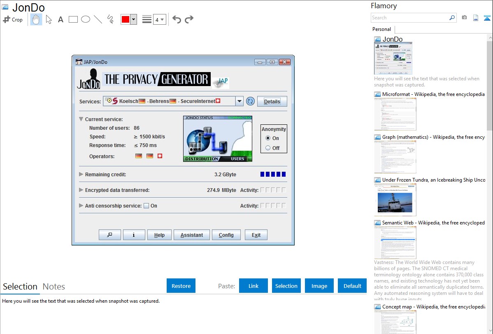Enable the Anti censorship service checkbox

point(146,206)
